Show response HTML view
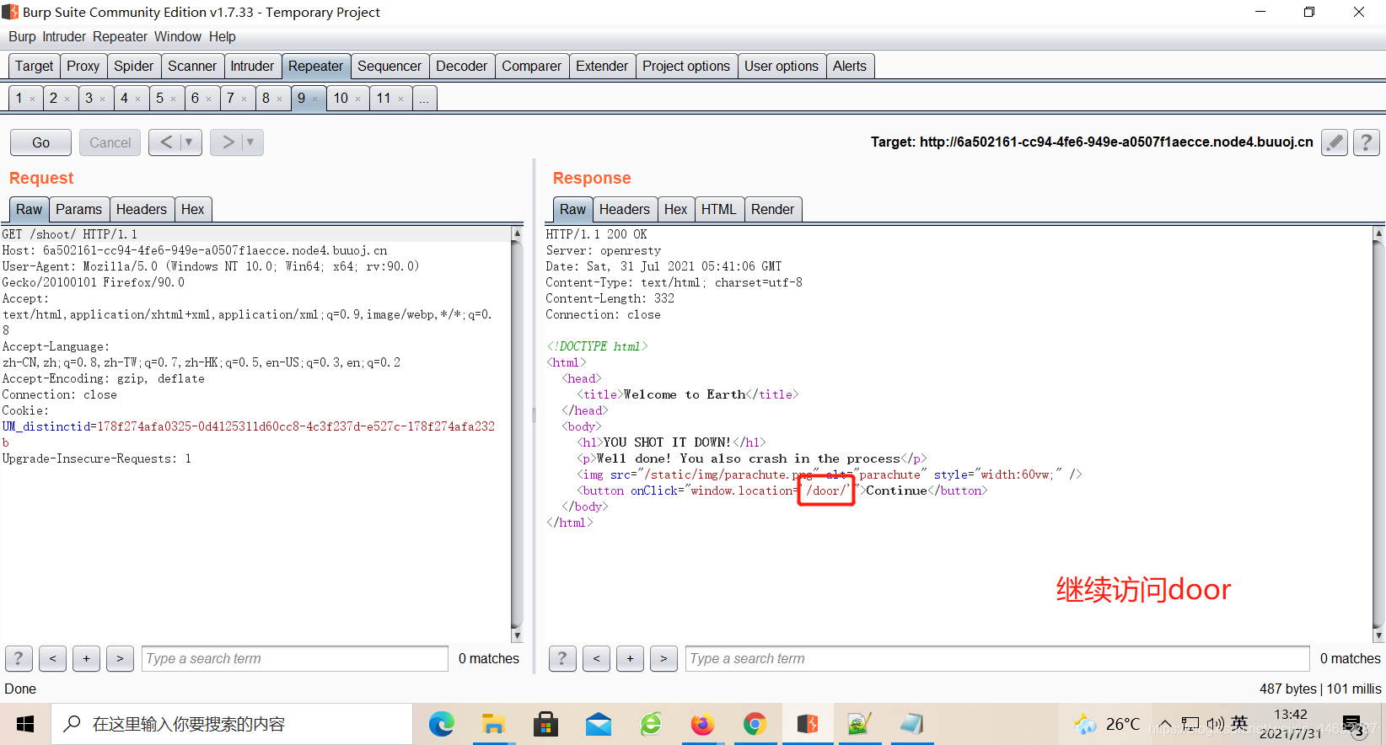This screenshot has width=1386, height=745. click(718, 209)
